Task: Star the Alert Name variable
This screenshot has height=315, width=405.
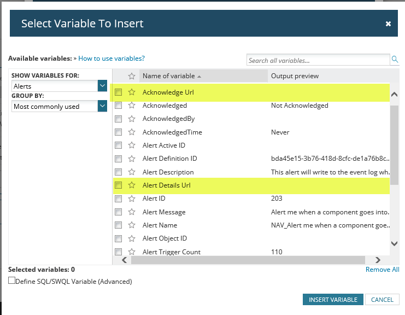Action: pos(131,225)
